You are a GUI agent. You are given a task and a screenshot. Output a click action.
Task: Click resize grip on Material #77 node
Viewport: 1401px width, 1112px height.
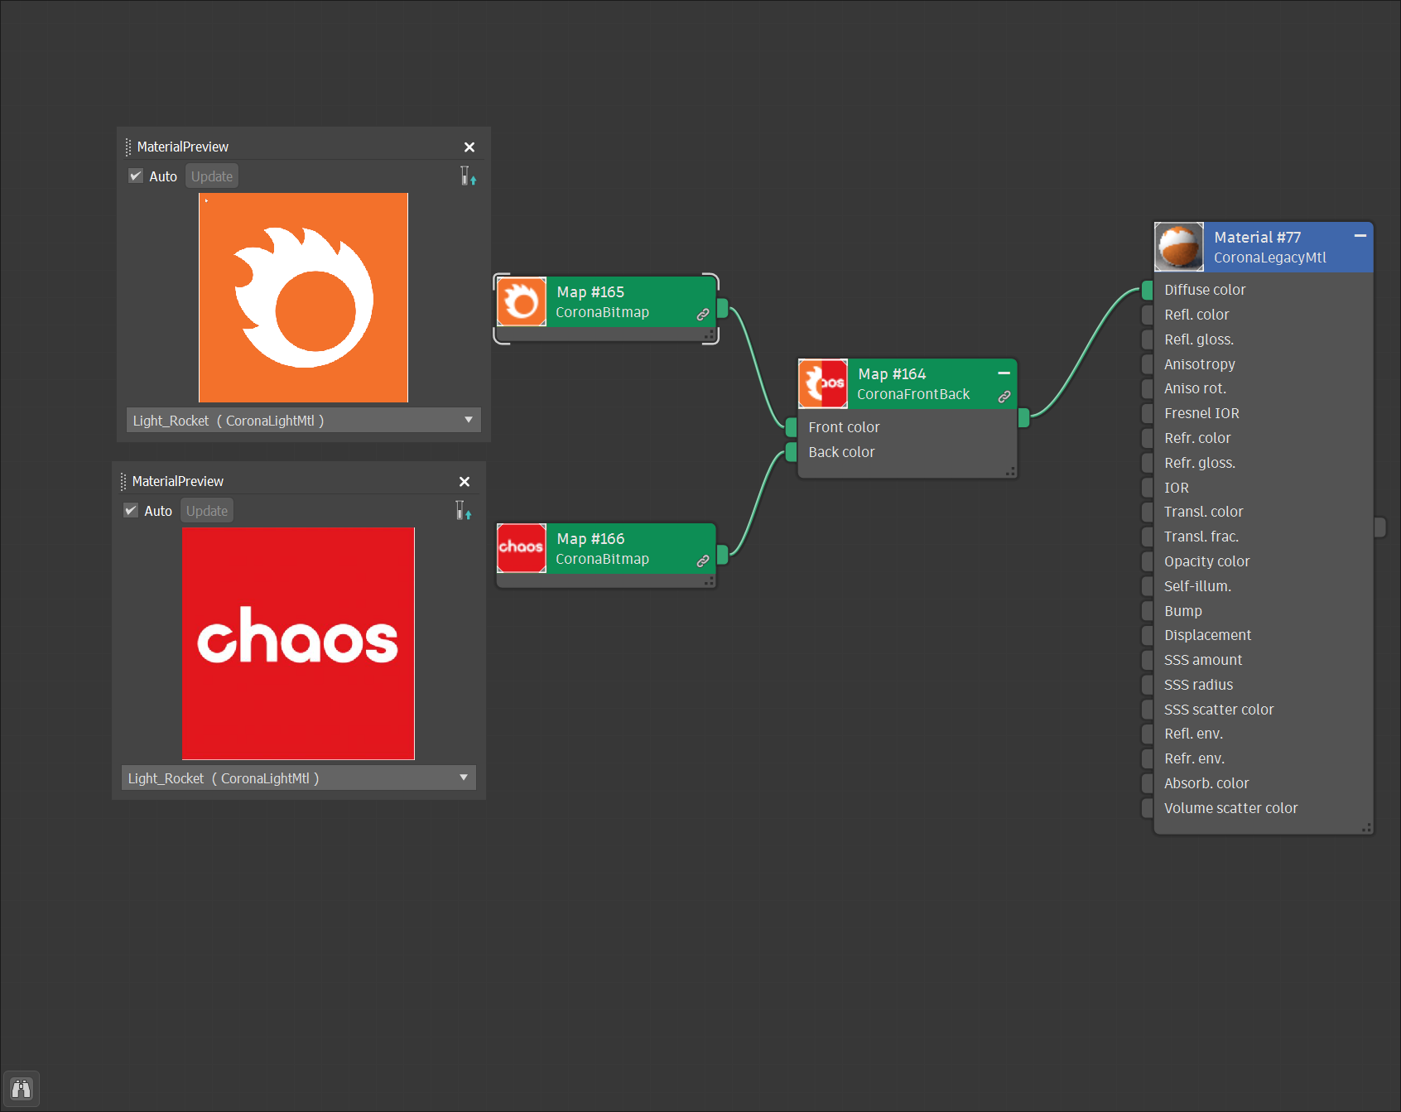coord(1366,827)
